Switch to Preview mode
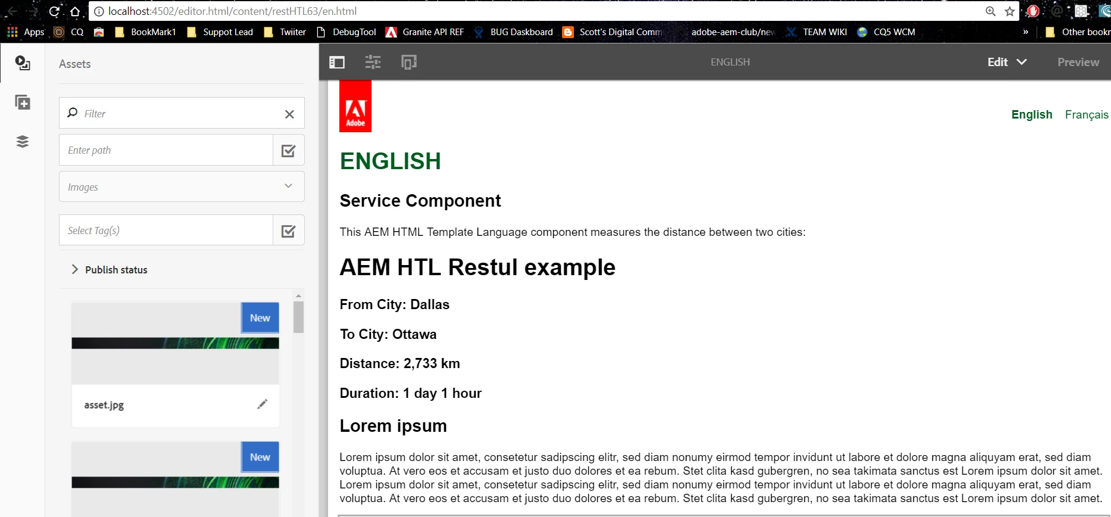This screenshot has width=1111, height=517. [1078, 62]
